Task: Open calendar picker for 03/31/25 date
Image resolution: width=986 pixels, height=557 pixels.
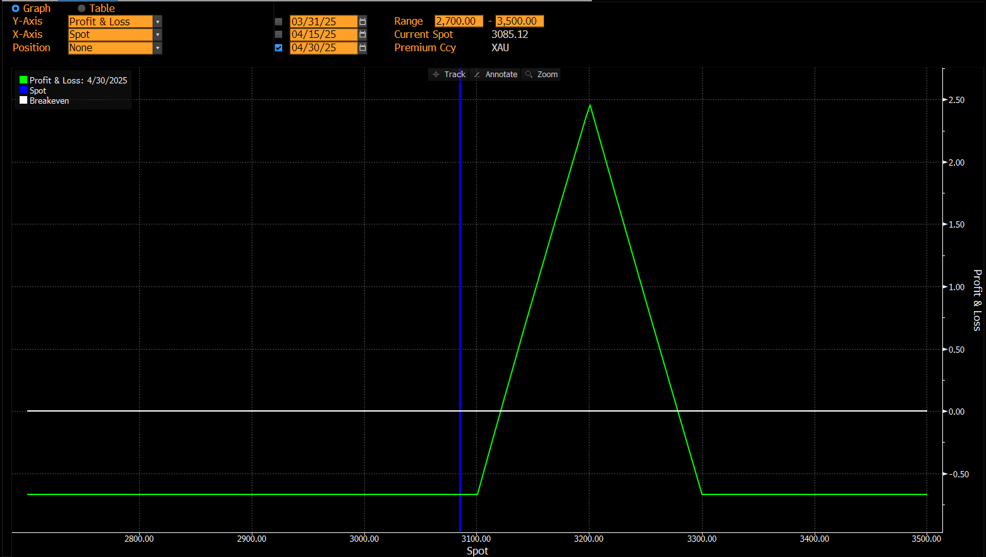Action: pyautogui.click(x=362, y=21)
